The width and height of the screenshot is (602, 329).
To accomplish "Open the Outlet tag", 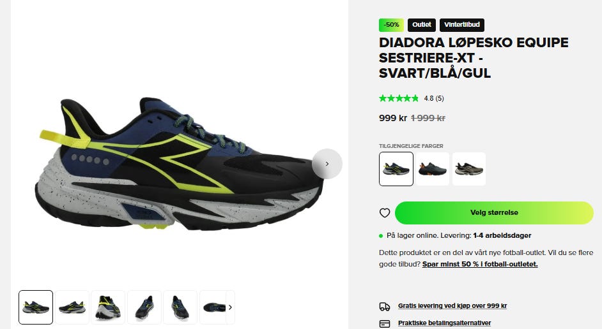I will pyautogui.click(x=422, y=25).
